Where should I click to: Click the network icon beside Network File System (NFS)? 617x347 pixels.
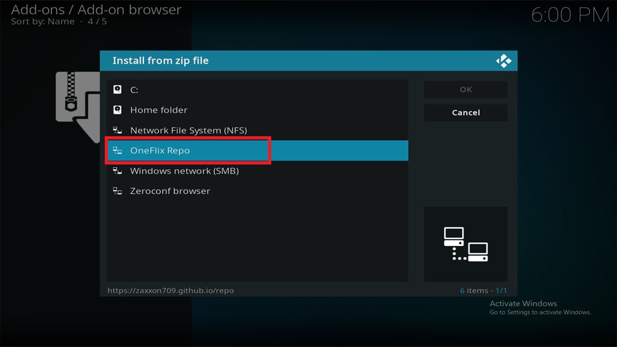tap(117, 130)
